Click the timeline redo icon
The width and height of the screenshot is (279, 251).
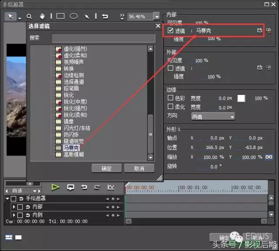point(97,187)
